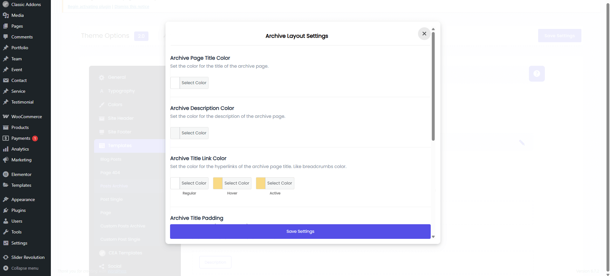Click the Plugins icon in sidebar
Image resolution: width=610 pixels, height=276 pixels.
pos(6,210)
